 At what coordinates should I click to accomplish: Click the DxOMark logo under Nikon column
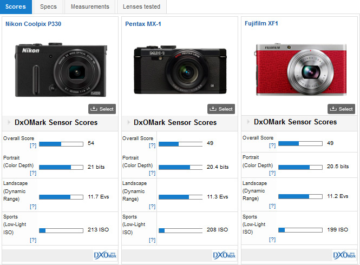(x=105, y=255)
